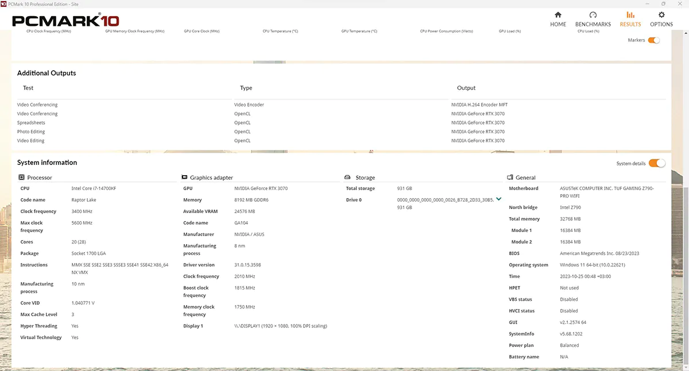This screenshot has width=689, height=371.
Task: Open the BENCHMARKS tab
Action: tap(593, 19)
